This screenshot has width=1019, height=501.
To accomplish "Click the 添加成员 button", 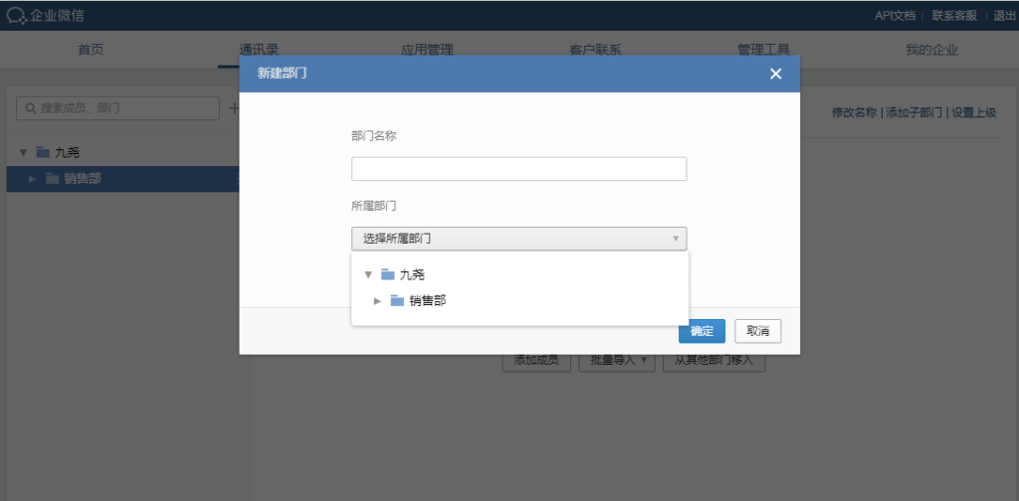I will (x=536, y=360).
